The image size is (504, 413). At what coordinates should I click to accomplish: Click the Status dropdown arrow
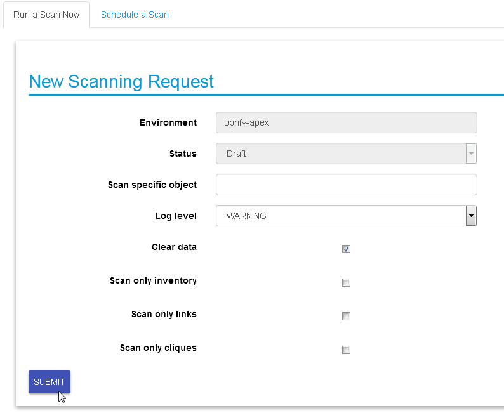(471, 154)
